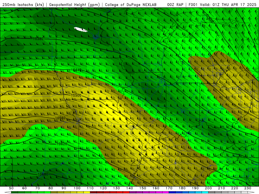Click the 'Valid: 01Z THU APR 17 2025' text
Viewport: 259px width, 194px height.
click(228, 5)
